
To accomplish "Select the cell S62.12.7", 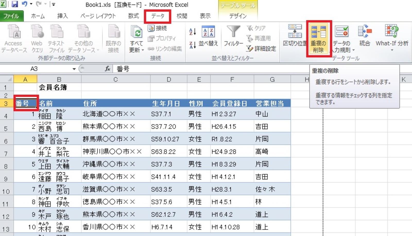I will pos(169,214).
